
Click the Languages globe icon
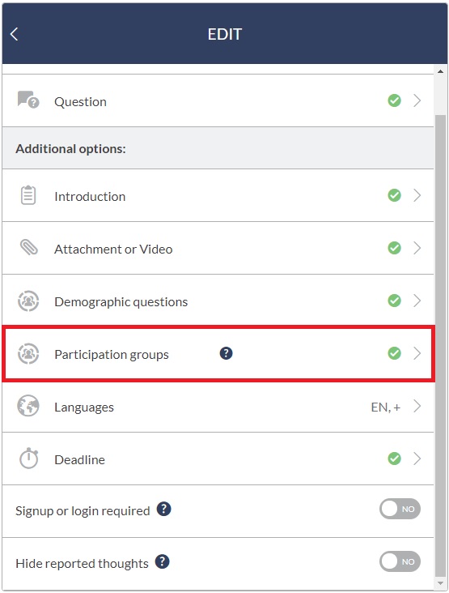[28, 406]
